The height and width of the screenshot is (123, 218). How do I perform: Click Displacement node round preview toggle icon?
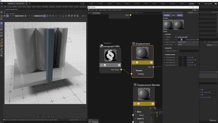[x=134, y=63]
